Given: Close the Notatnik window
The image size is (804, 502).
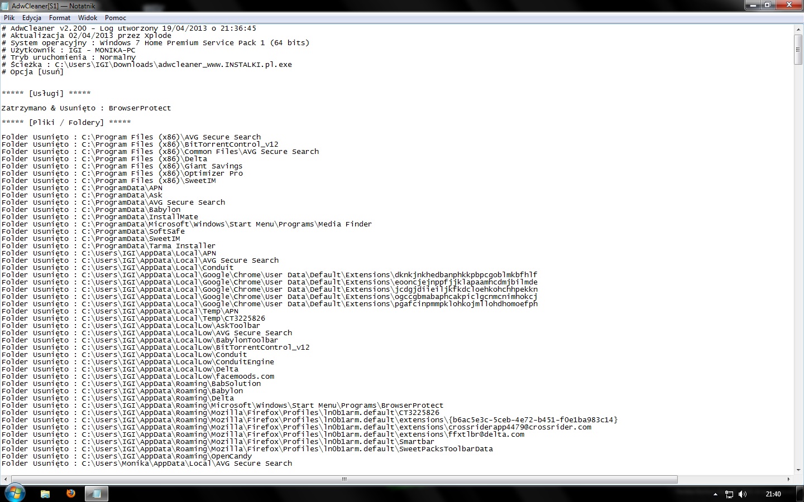Looking at the screenshot, I should pyautogui.click(x=788, y=5).
